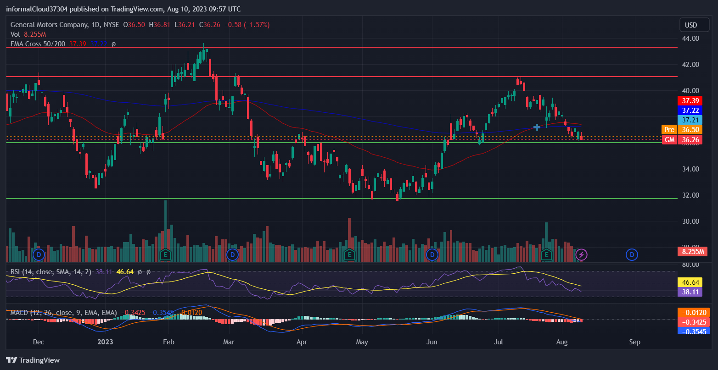Select the blue 37.22 EMA price label
Screen dimensions: 718x370
[690, 110]
